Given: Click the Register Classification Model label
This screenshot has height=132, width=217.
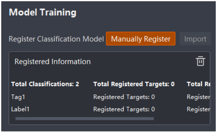Looking at the screenshot, I should tap(56, 39).
